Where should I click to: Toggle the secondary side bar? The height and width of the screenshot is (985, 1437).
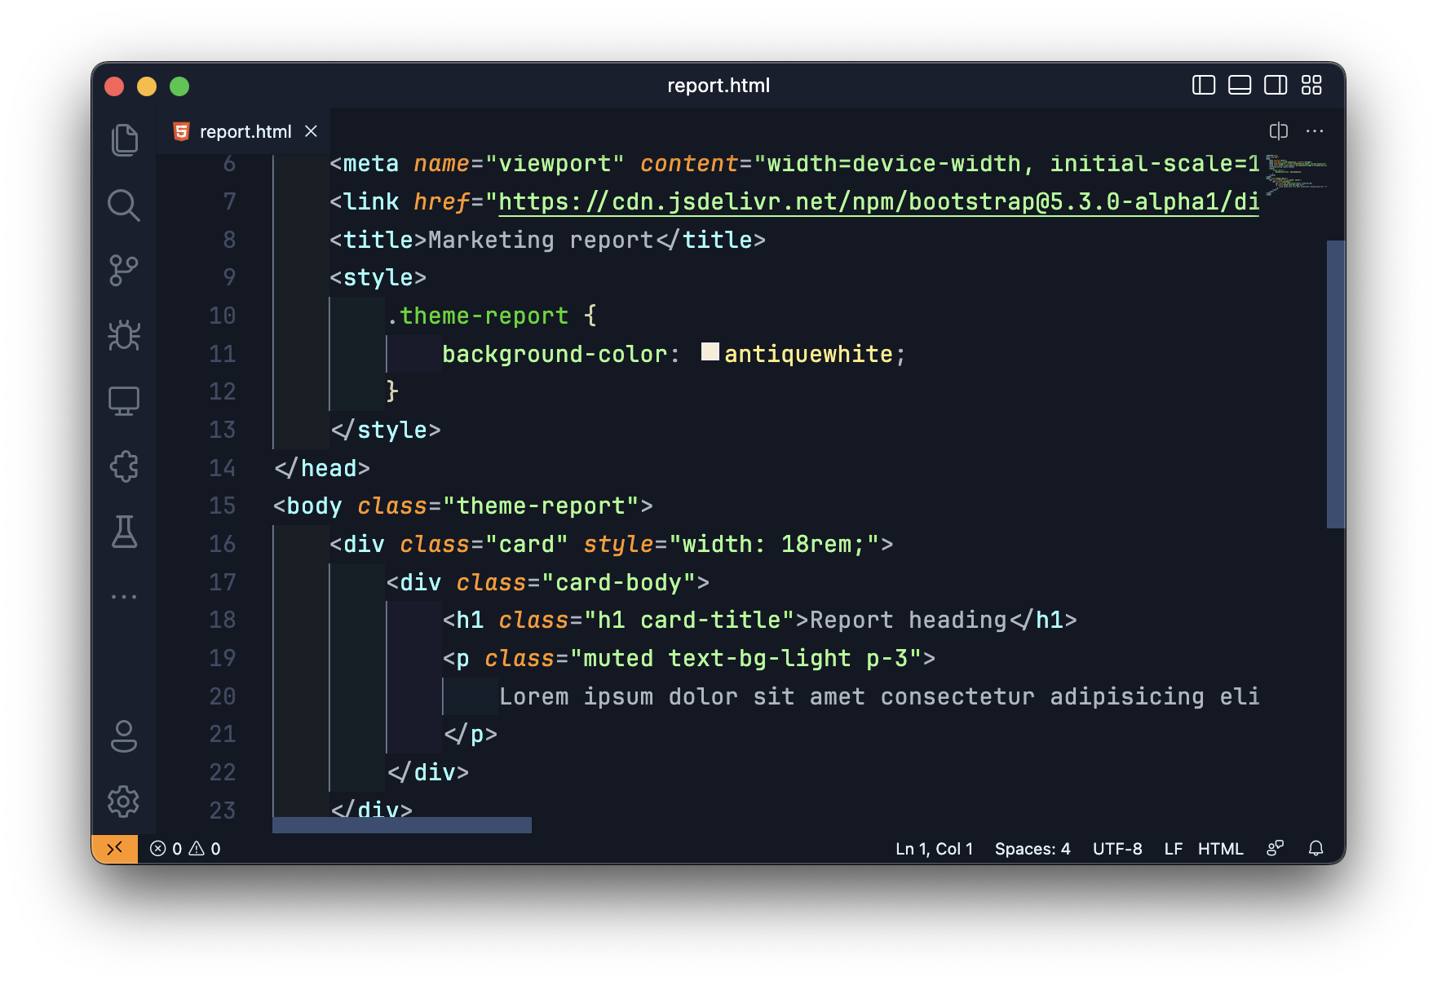tap(1276, 86)
